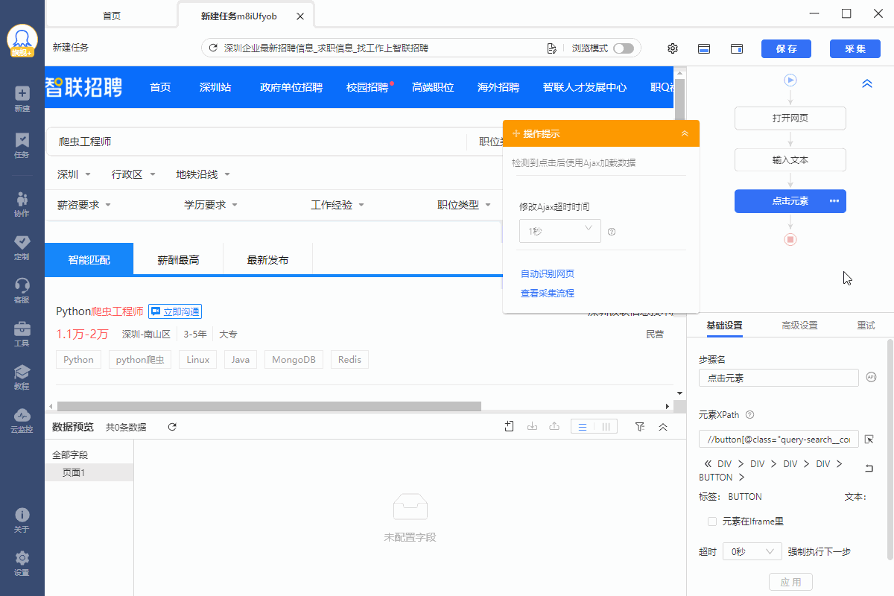Open task settings via the gear icon beside 浏览模式
894x596 pixels.
[x=673, y=48]
